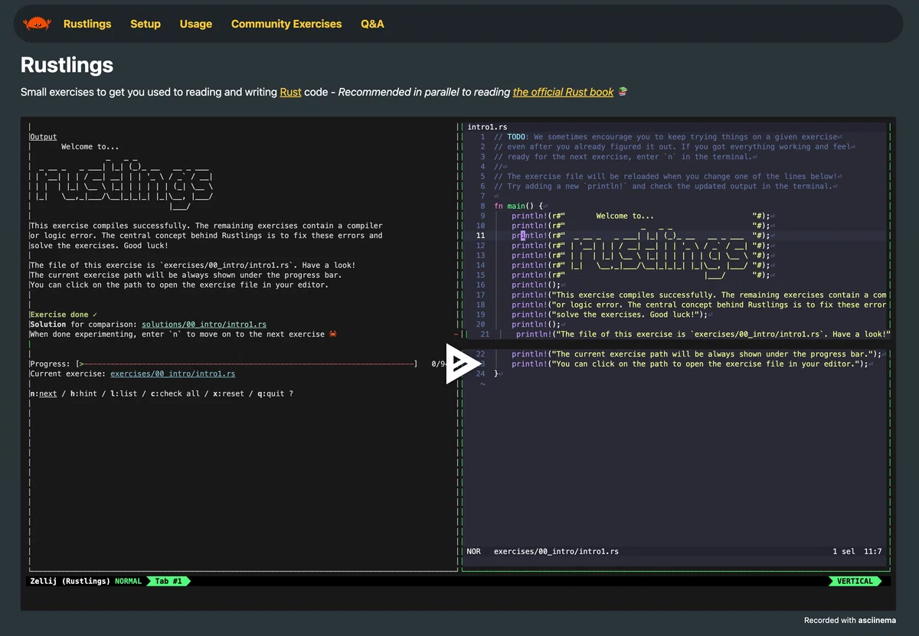Click the 'Exercise done ✓' message
919x636 pixels.
pyautogui.click(x=64, y=315)
